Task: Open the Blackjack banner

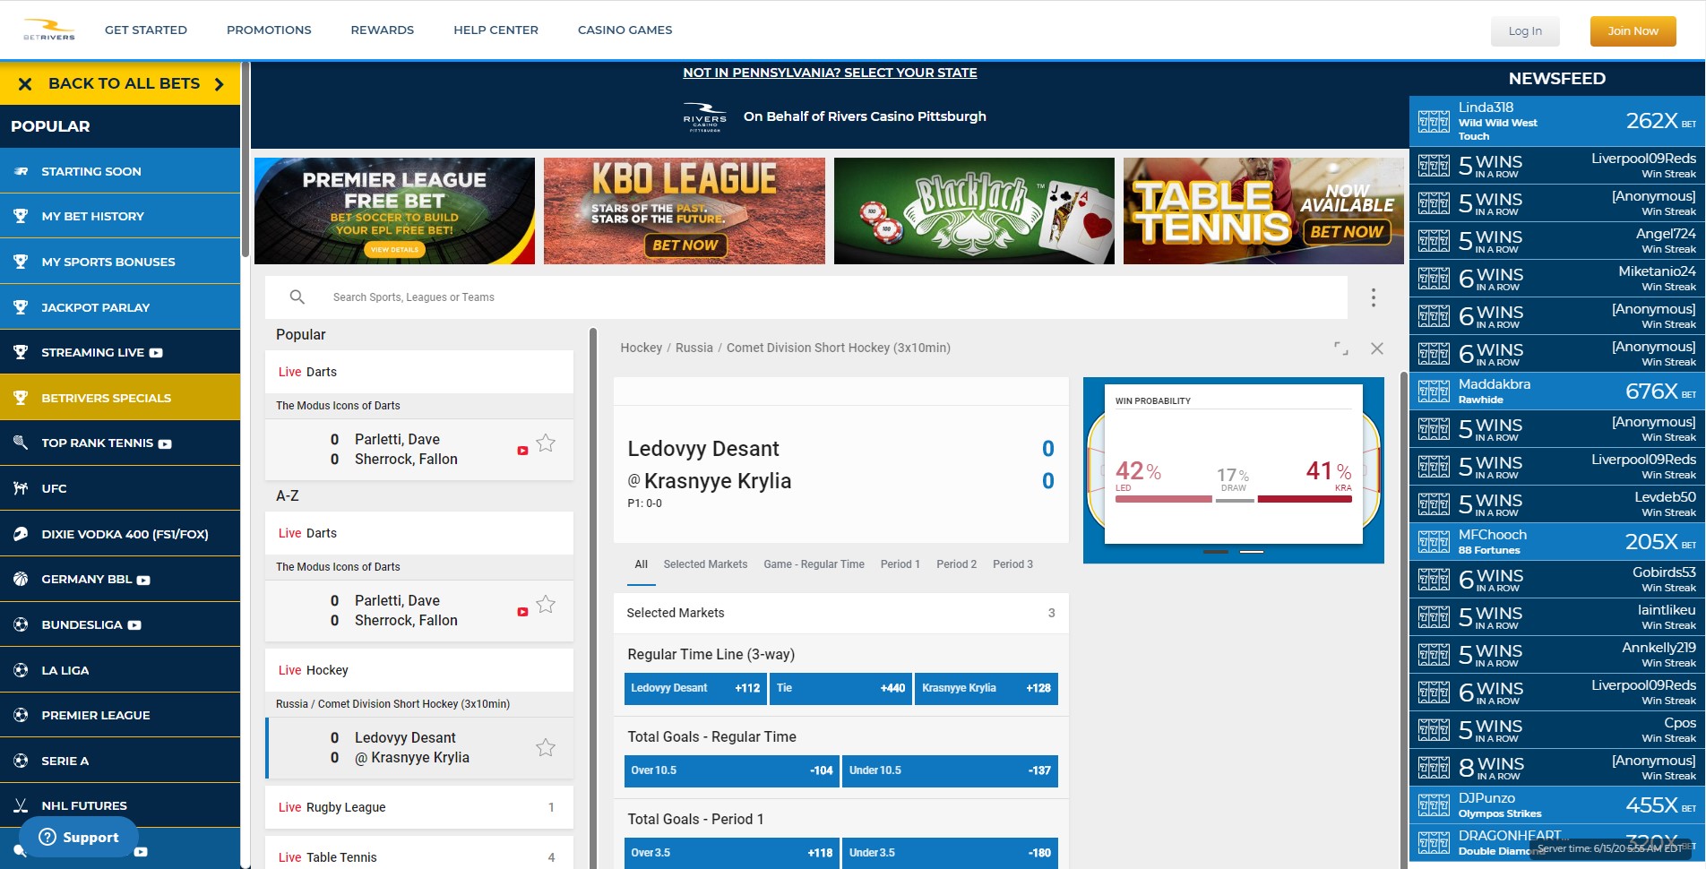Action: tap(974, 211)
